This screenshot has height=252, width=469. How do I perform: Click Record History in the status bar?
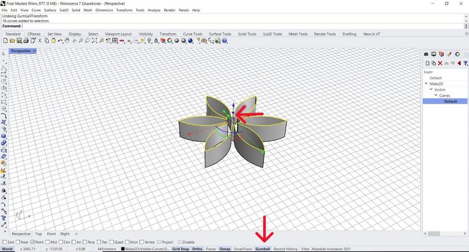286,249
